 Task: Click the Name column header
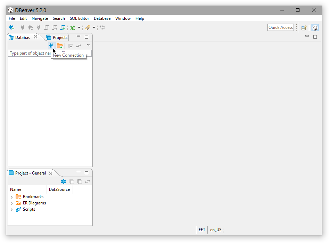click(16, 189)
